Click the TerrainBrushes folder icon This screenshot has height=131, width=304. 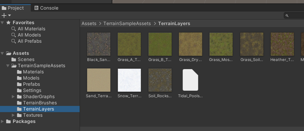19,103
